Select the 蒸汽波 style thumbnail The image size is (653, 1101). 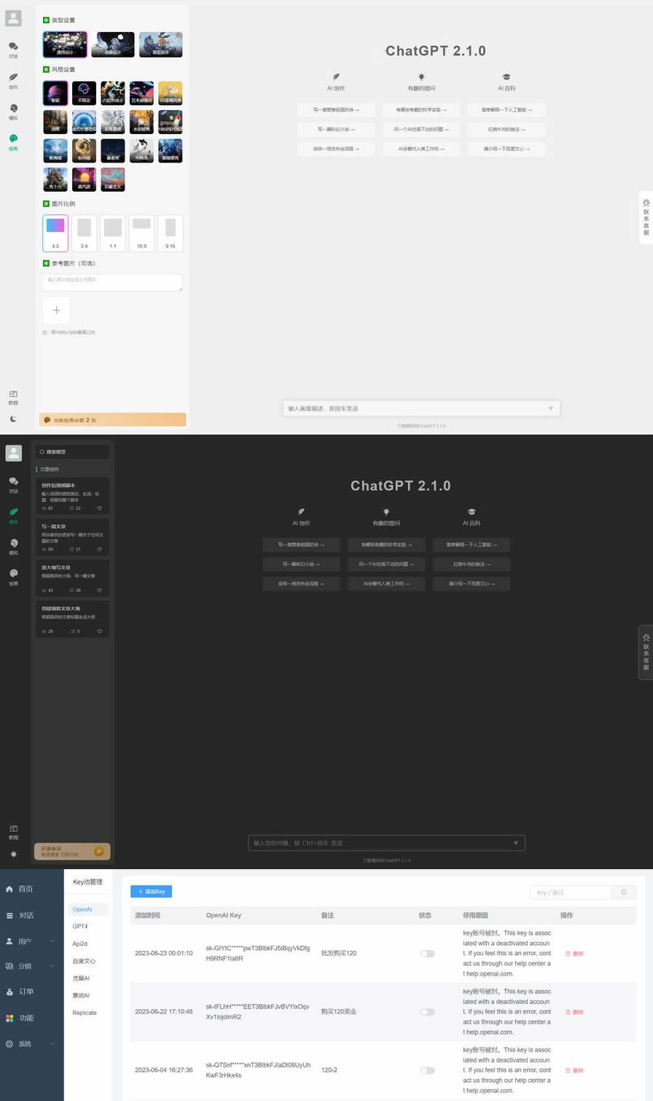84,179
